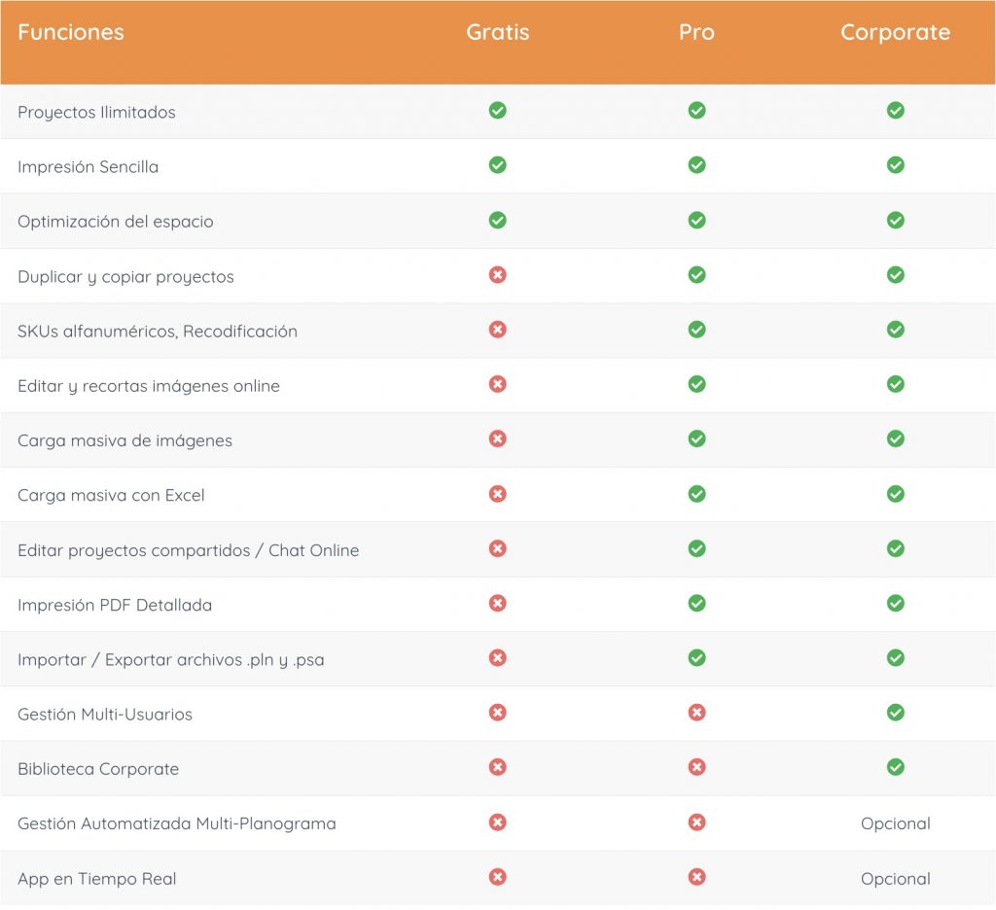Click the Pro checkmark for Impresión Sencilla
This screenshot has width=996, height=910.
click(696, 165)
